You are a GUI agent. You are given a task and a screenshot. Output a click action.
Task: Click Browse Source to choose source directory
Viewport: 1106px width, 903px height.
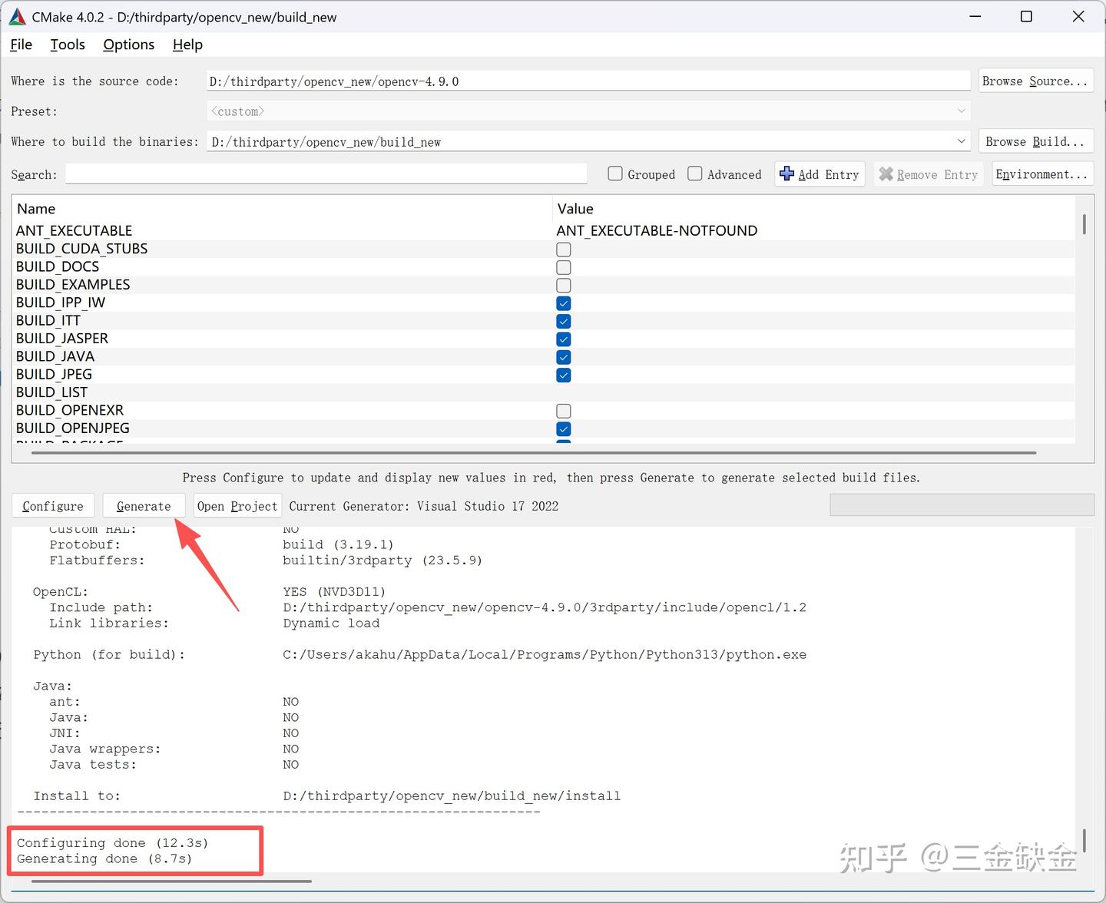click(x=1035, y=81)
